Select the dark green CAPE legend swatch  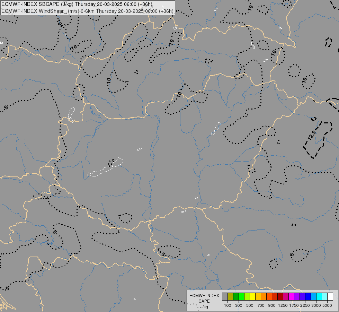click(236, 297)
